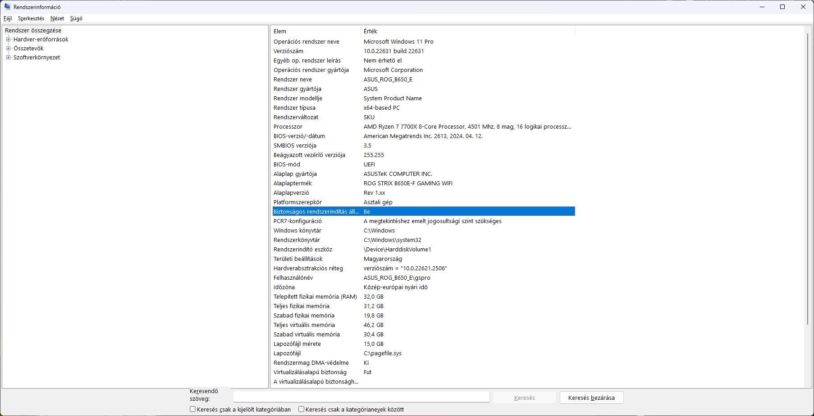The height and width of the screenshot is (416, 814).
Task: Select the BIOS-mód row
Action: pos(424,164)
